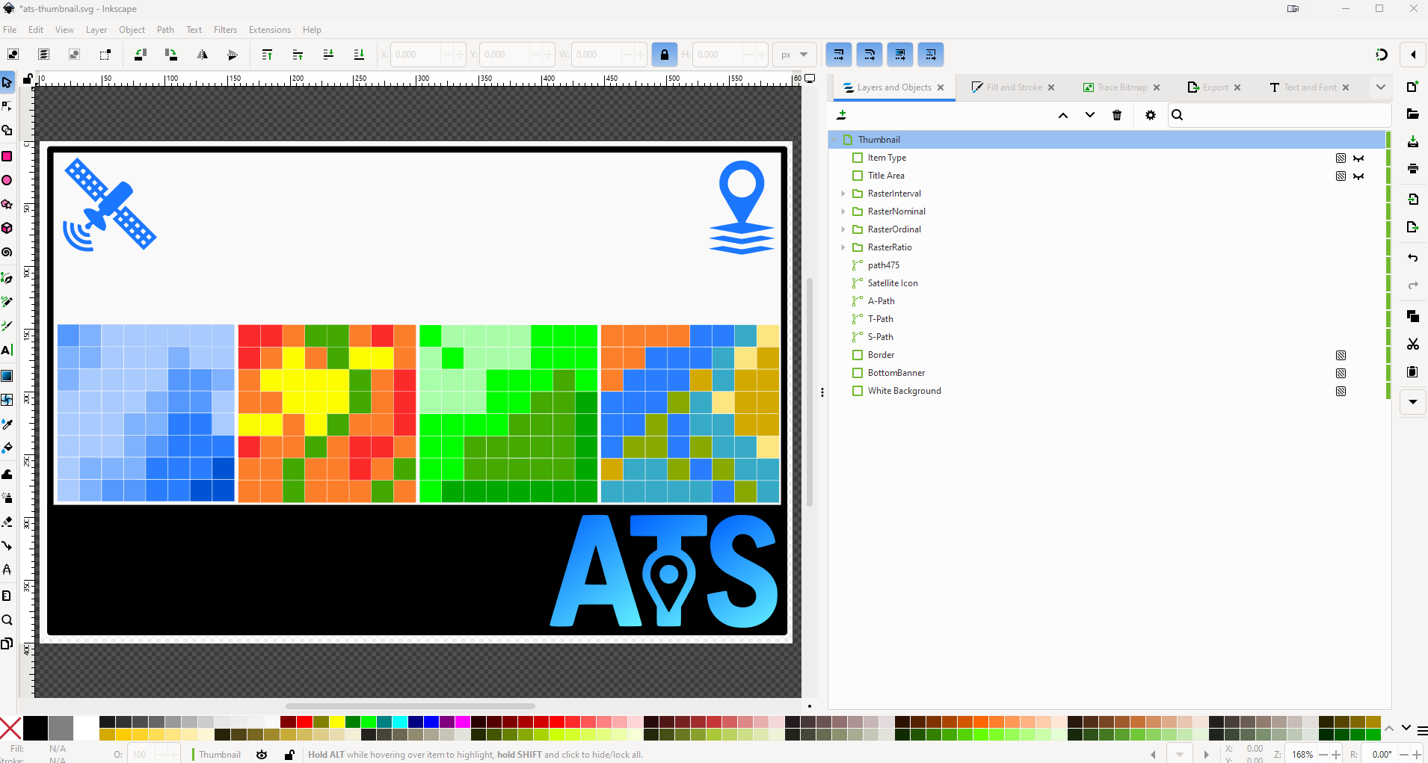This screenshot has width=1428, height=763.
Task: Select the 3D Box tool
Action: tap(7, 228)
